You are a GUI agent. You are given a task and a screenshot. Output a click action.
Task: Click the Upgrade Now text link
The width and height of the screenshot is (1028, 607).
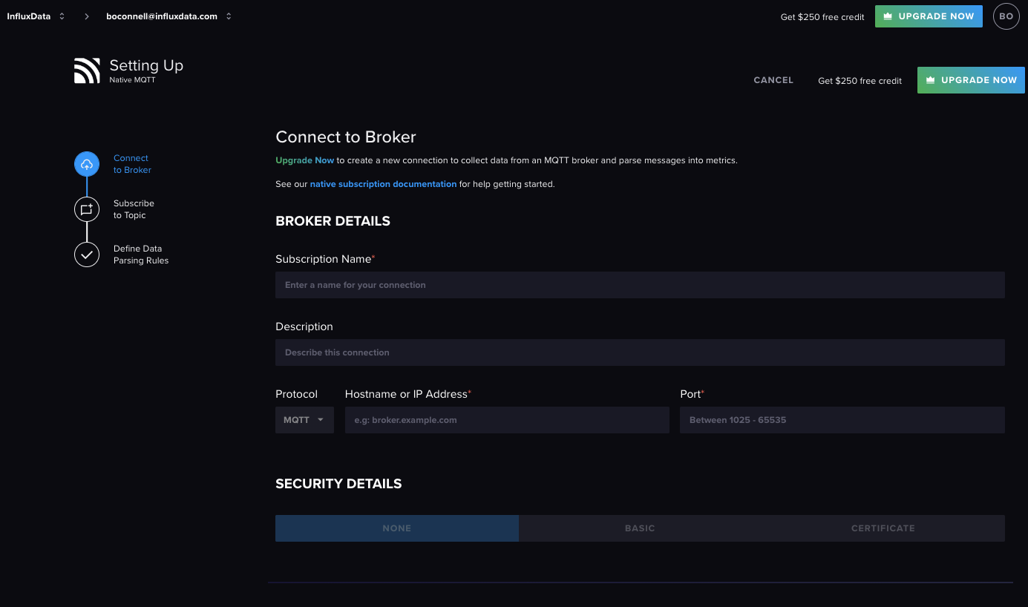pyautogui.click(x=304, y=160)
